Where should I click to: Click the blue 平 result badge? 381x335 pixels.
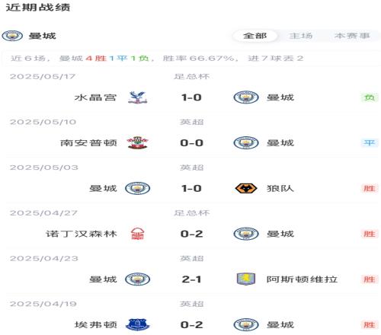tap(370, 143)
